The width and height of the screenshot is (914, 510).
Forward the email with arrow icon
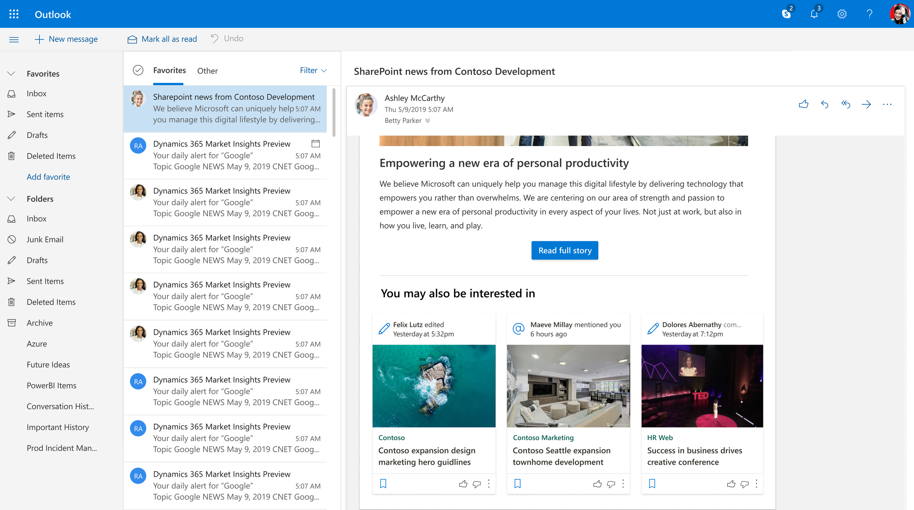pos(866,104)
